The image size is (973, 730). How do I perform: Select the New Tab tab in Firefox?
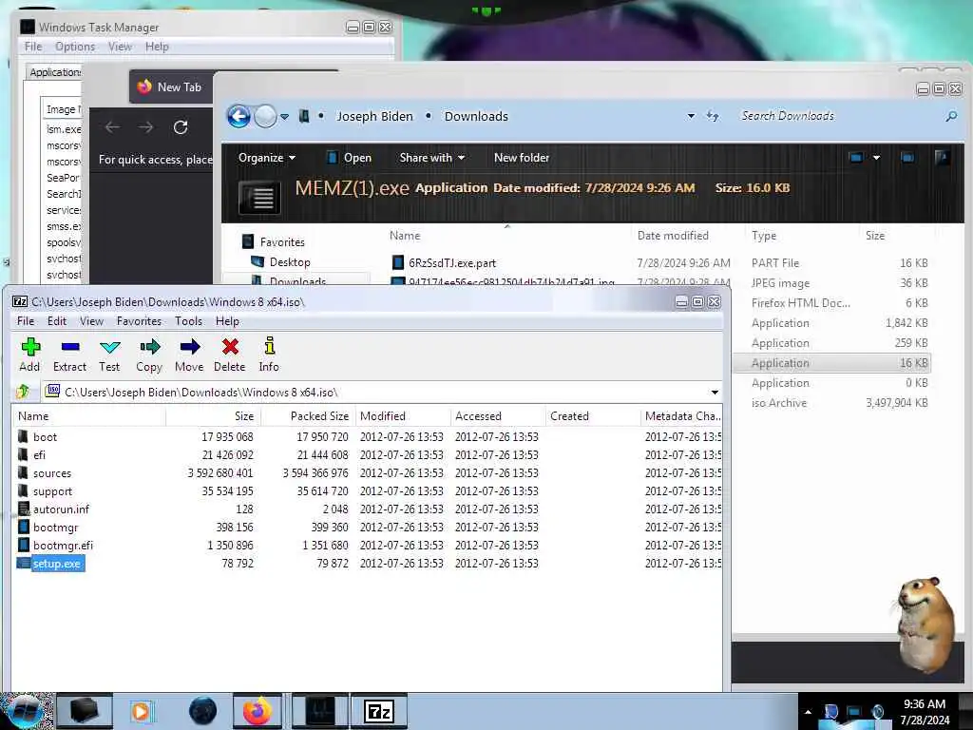click(x=171, y=86)
